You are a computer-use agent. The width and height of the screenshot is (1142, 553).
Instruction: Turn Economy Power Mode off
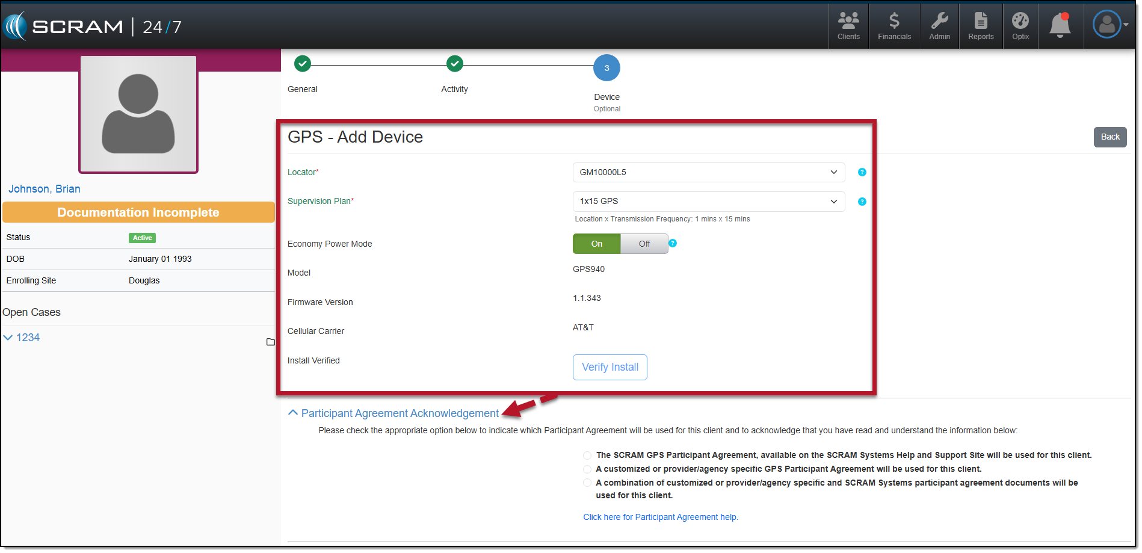644,244
